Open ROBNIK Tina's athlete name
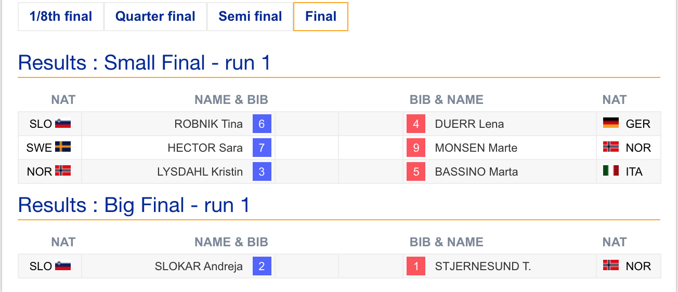This screenshot has width=678, height=292. pyautogui.click(x=208, y=124)
